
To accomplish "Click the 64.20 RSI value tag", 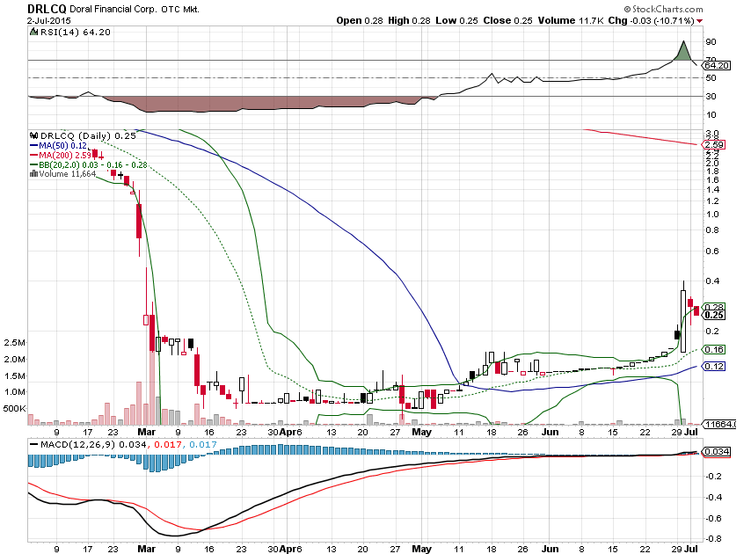I will tap(717, 65).
